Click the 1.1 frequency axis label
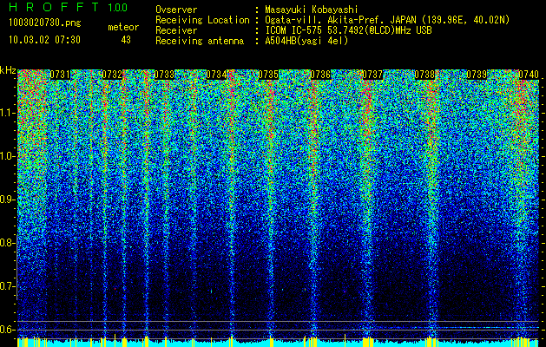The image size is (546, 347). pyautogui.click(x=8, y=113)
